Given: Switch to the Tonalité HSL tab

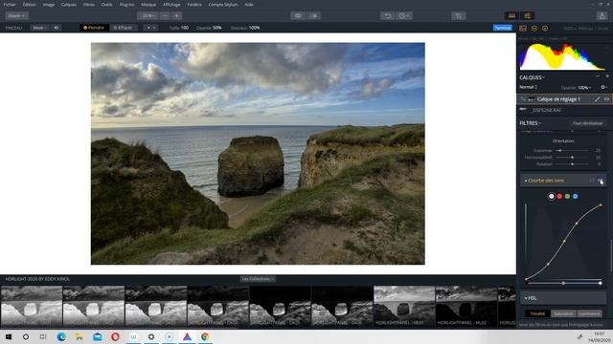Looking at the screenshot, I should tap(537, 313).
